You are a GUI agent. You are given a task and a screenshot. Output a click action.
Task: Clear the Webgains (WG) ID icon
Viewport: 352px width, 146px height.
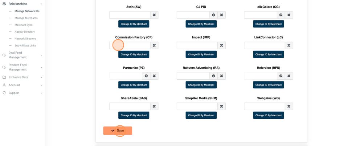289,106
